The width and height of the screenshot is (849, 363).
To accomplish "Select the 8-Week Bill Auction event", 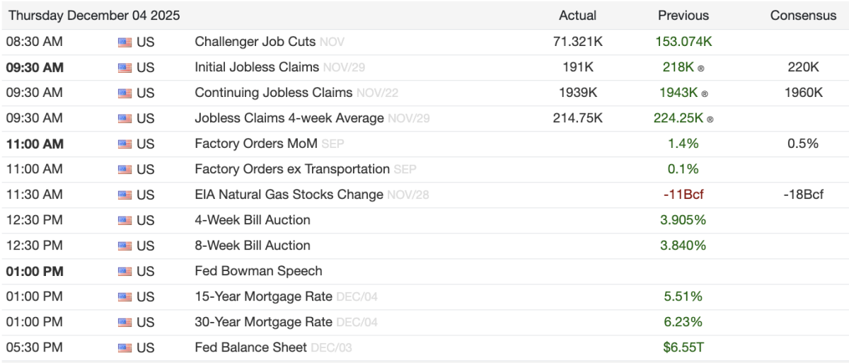I will pos(253,246).
